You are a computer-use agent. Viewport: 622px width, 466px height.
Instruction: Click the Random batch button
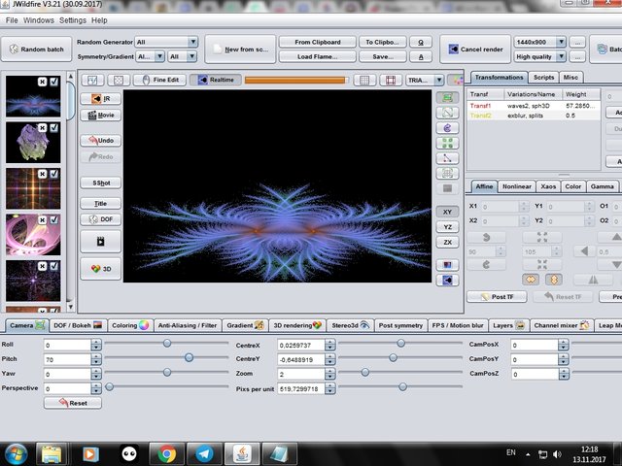pyautogui.click(x=35, y=50)
